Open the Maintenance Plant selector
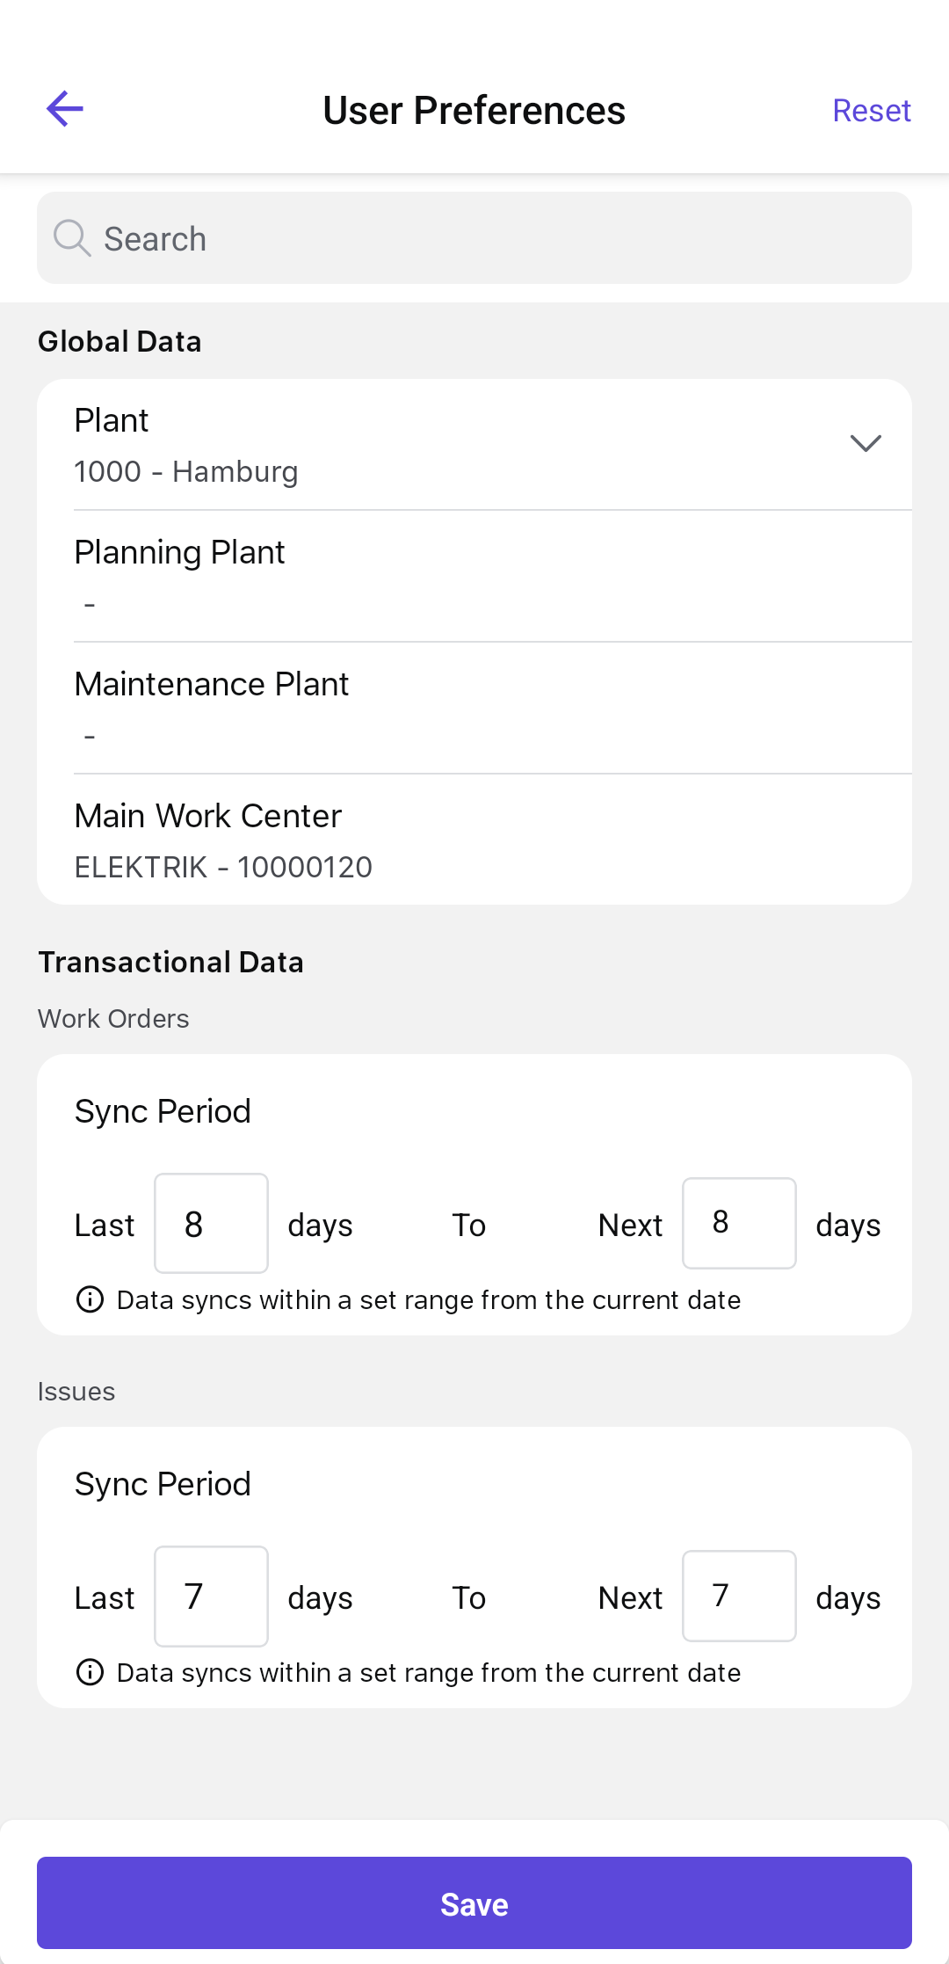The image size is (949, 1964). click(x=474, y=709)
